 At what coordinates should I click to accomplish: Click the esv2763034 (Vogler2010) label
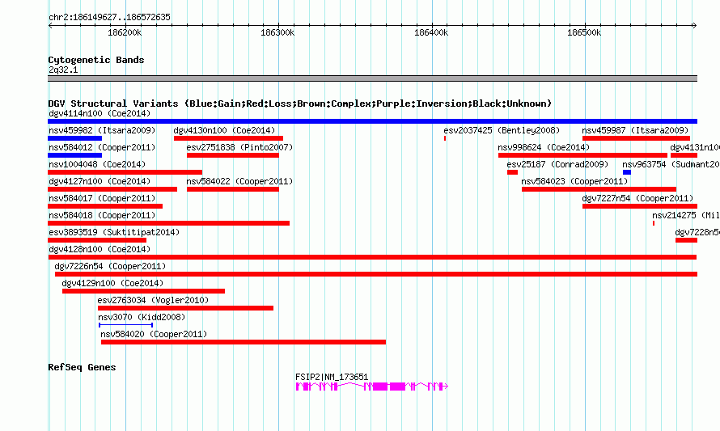154,300
